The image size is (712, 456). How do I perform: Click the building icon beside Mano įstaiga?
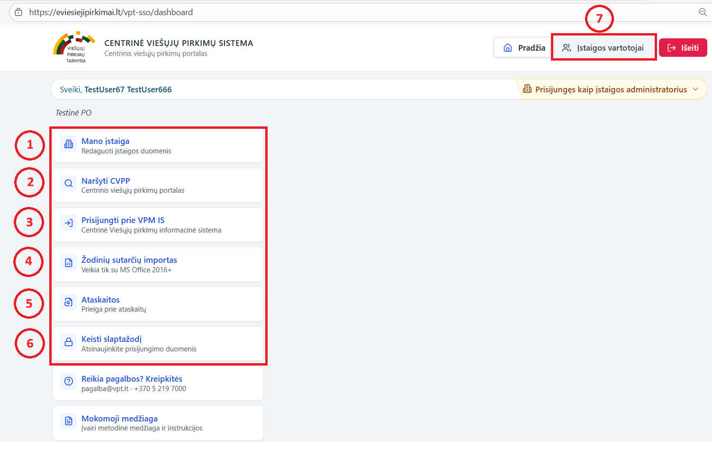click(69, 144)
